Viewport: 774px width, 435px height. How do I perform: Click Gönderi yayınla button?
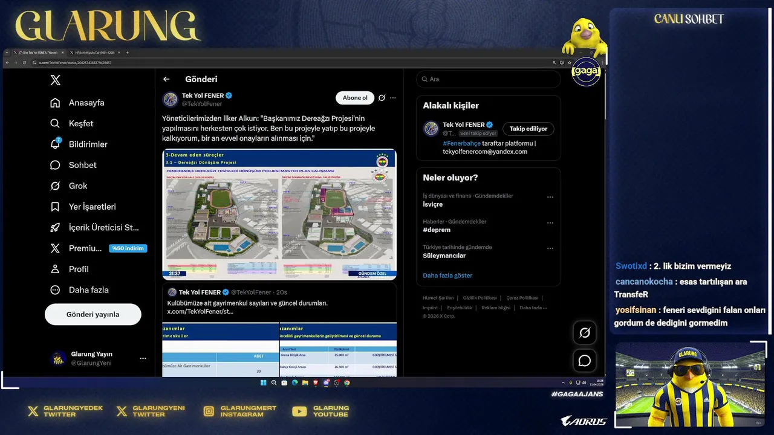tap(93, 314)
